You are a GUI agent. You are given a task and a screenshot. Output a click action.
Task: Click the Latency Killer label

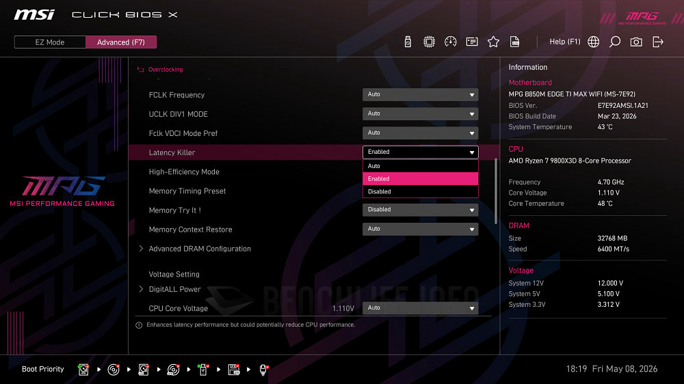(172, 152)
